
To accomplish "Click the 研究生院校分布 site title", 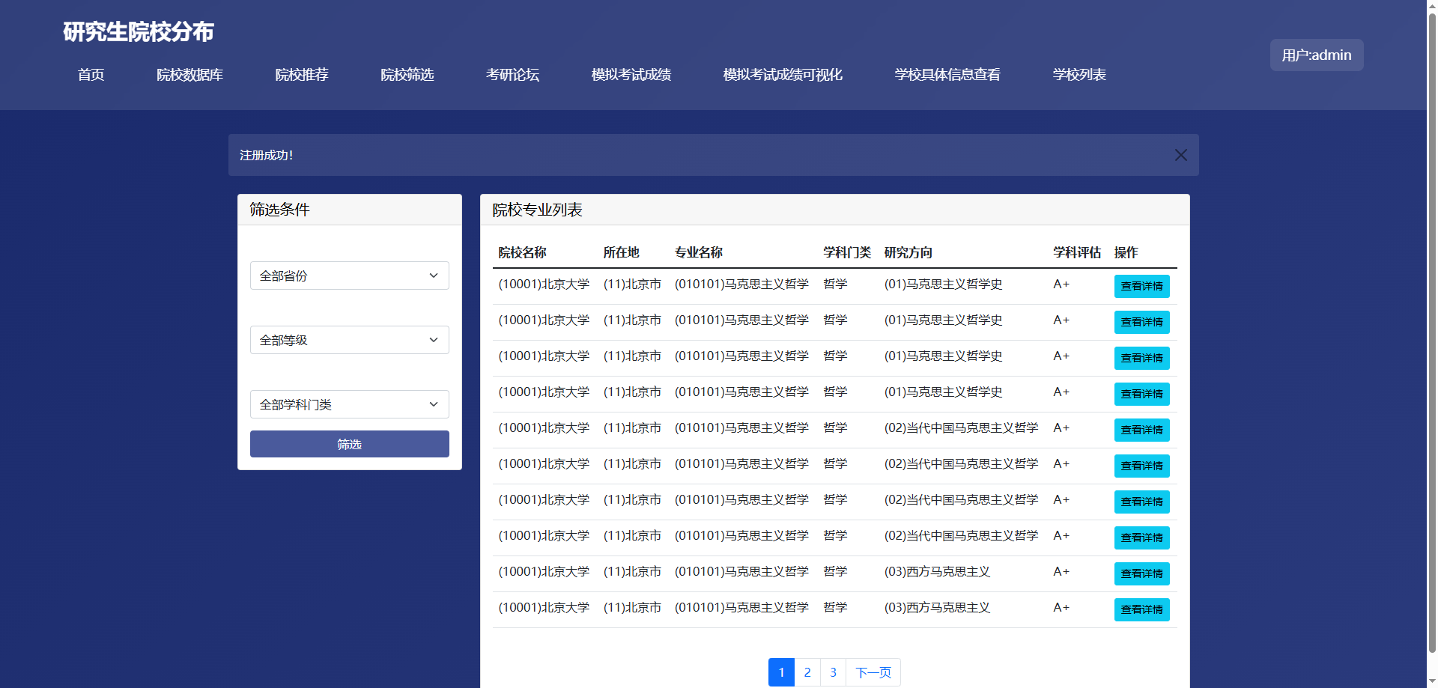I will (139, 31).
